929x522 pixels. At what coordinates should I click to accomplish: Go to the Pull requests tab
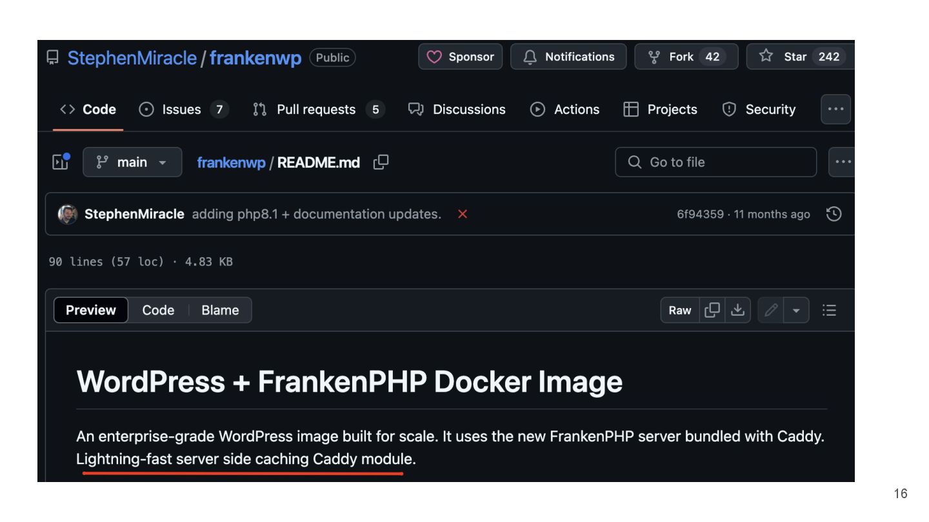point(317,110)
